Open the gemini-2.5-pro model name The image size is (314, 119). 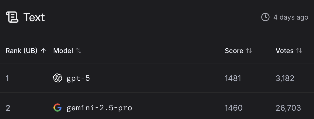tap(99, 108)
